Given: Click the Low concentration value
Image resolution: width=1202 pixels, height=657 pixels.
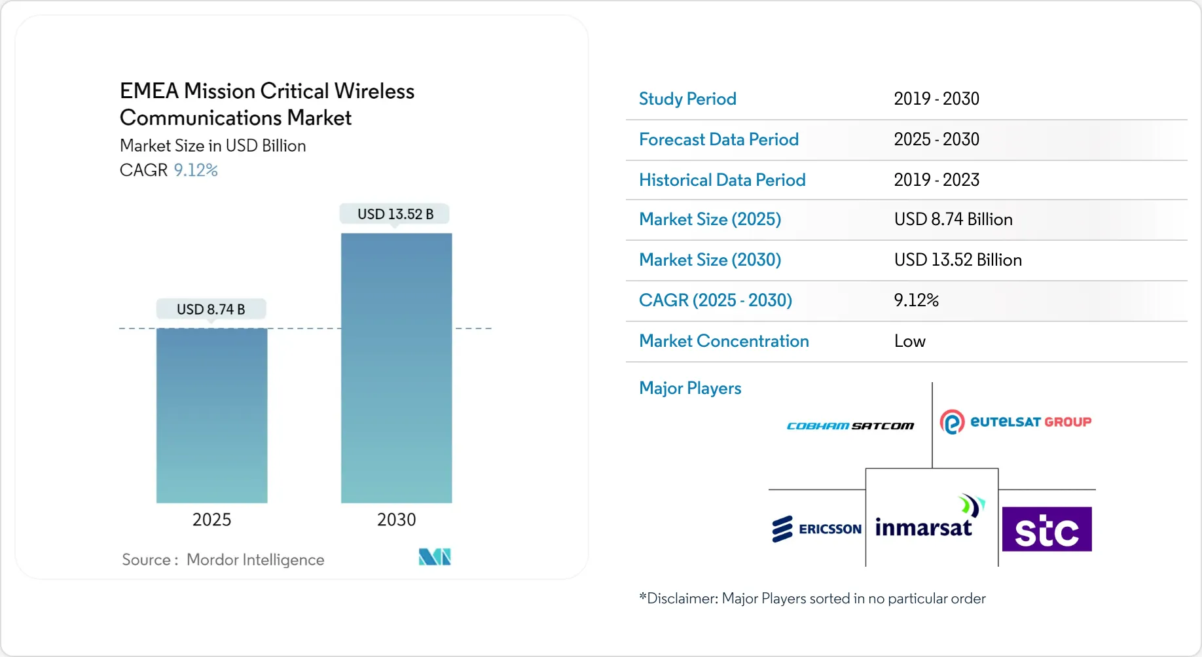Looking at the screenshot, I should (x=909, y=341).
